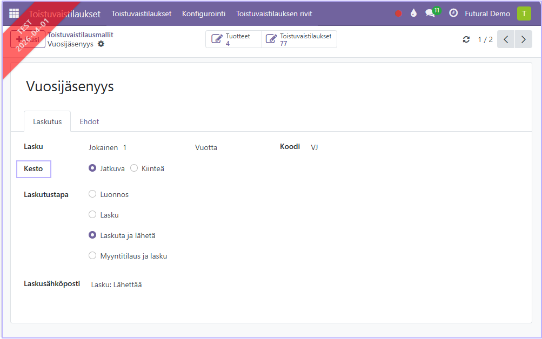Open gear actions menu next to Vuosijäsenyys

(101, 44)
